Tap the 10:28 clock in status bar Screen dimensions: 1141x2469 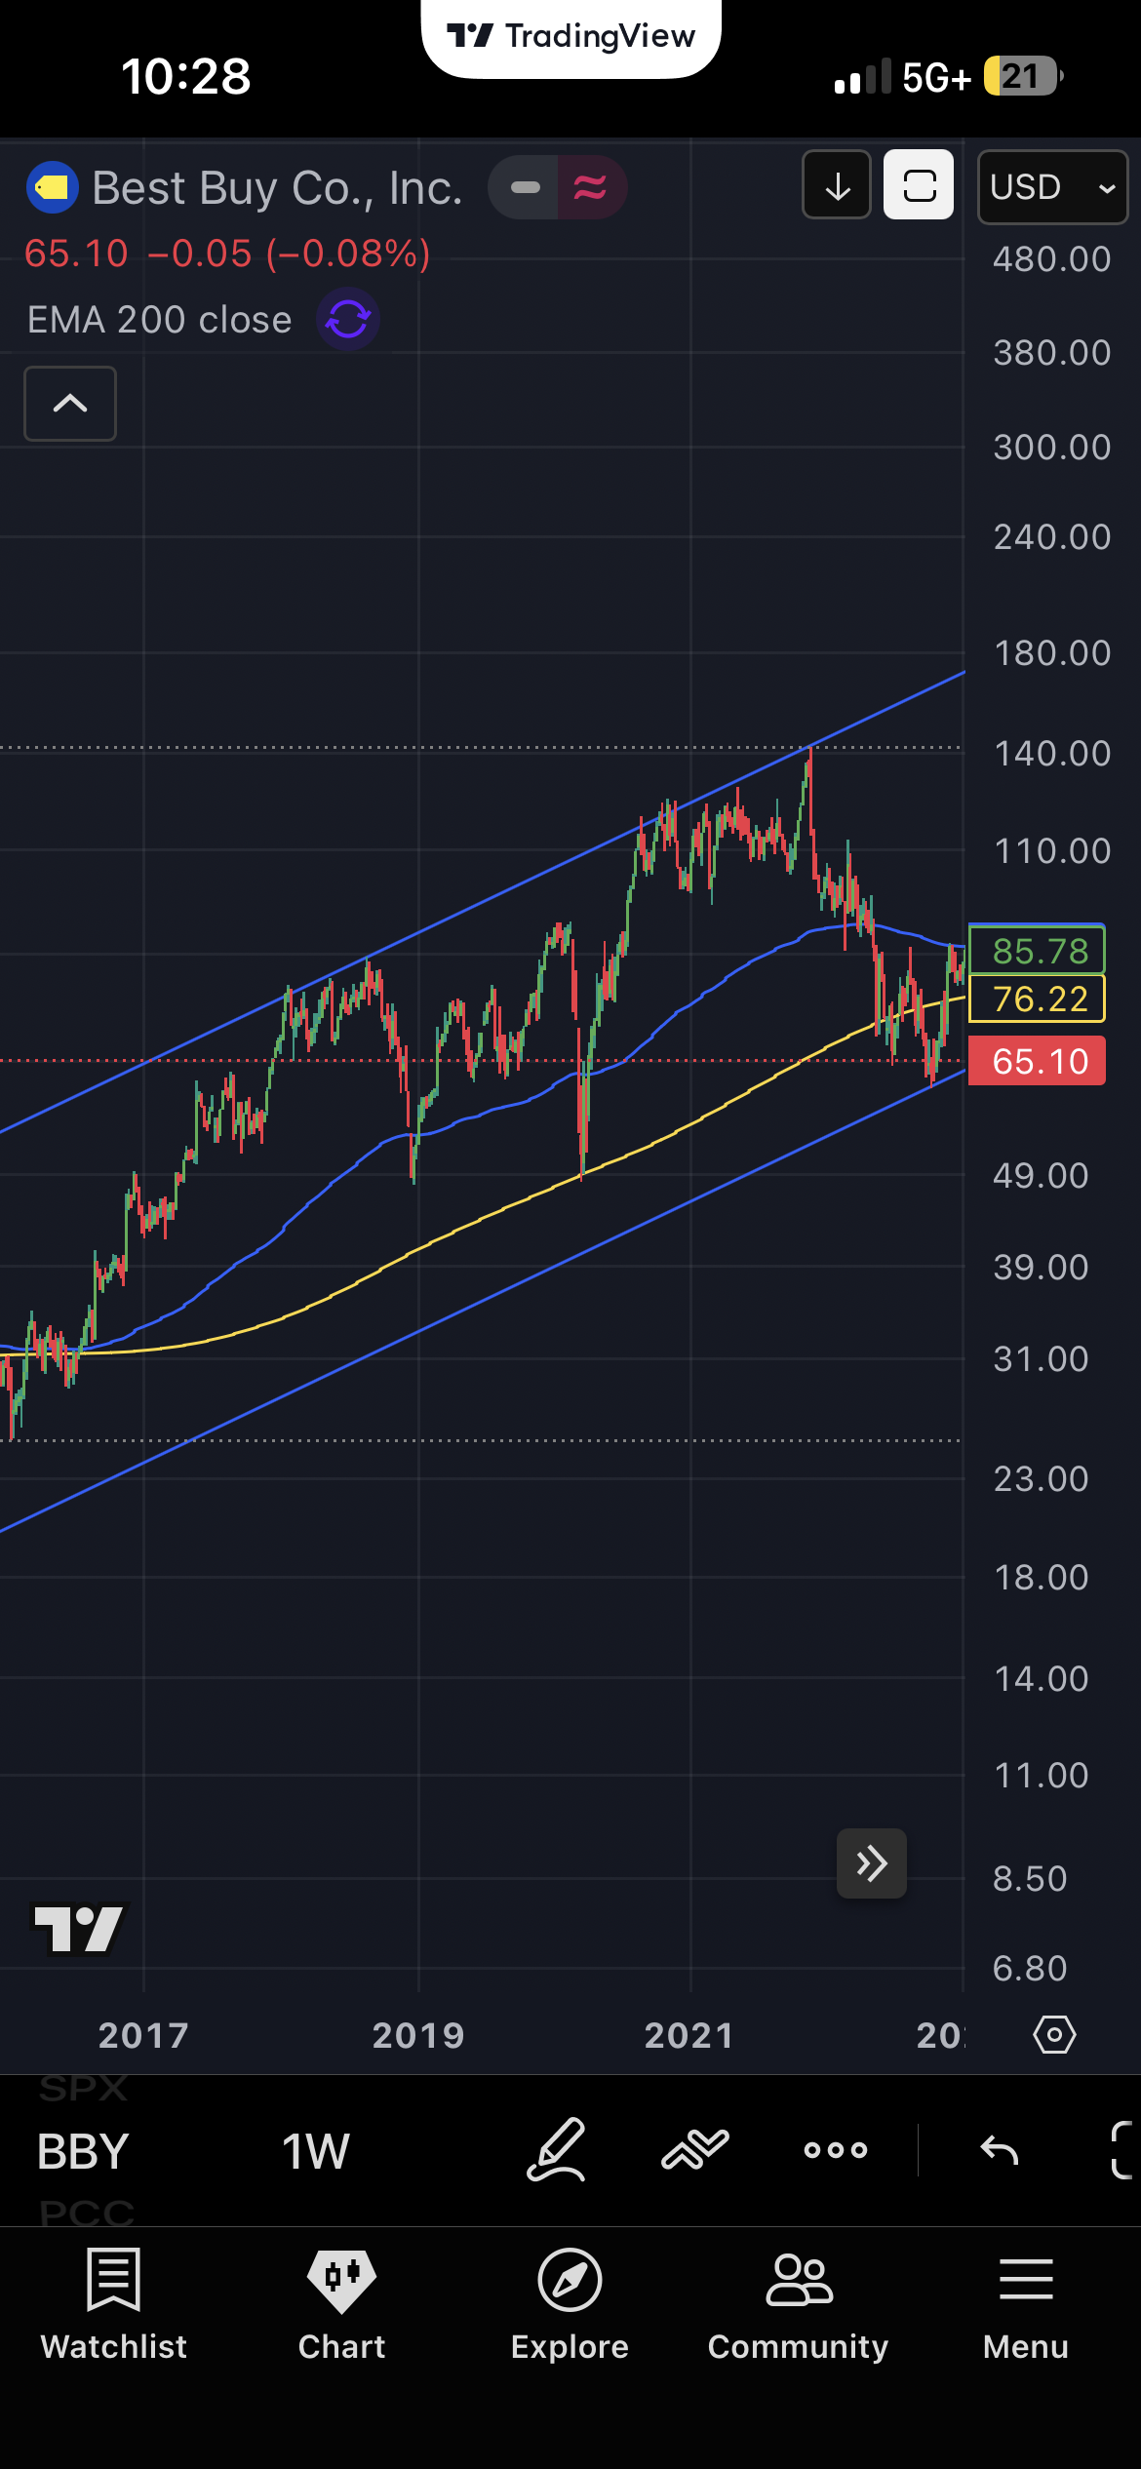pos(185,76)
